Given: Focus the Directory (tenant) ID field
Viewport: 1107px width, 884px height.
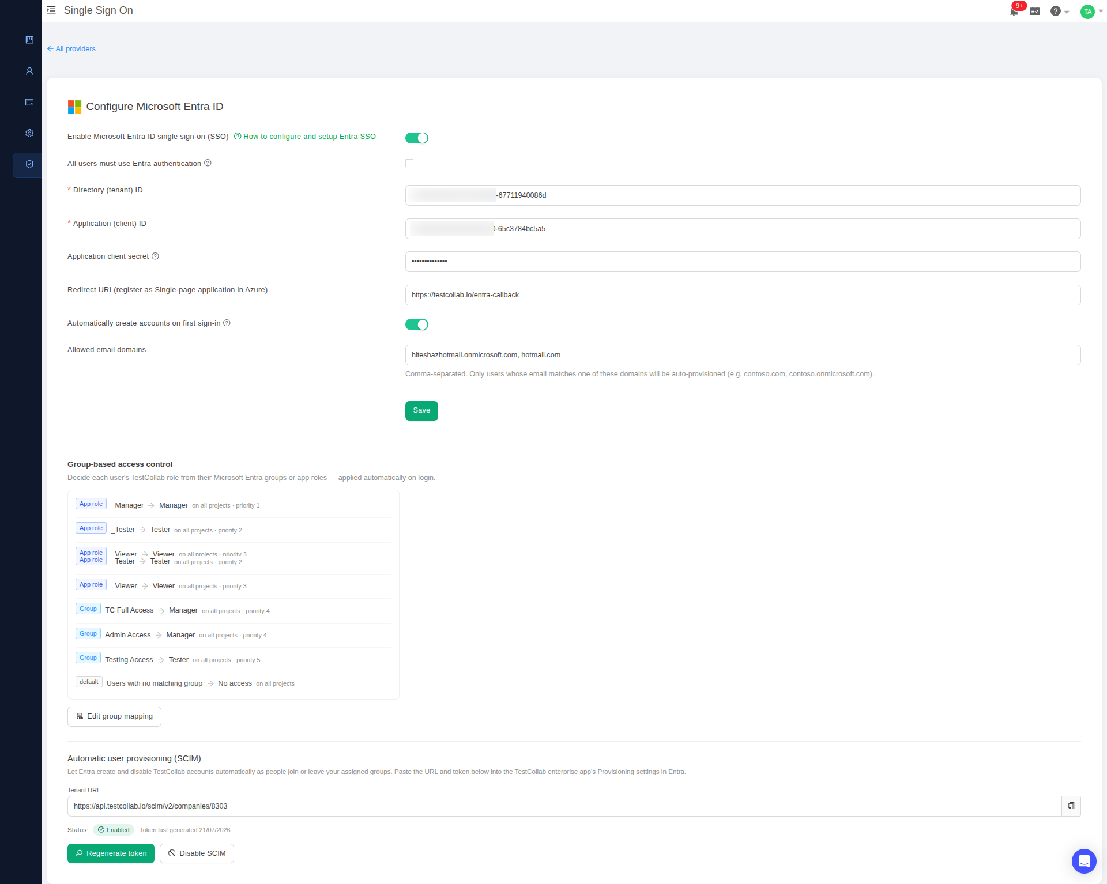Looking at the screenshot, I should (x=743, y=195).
